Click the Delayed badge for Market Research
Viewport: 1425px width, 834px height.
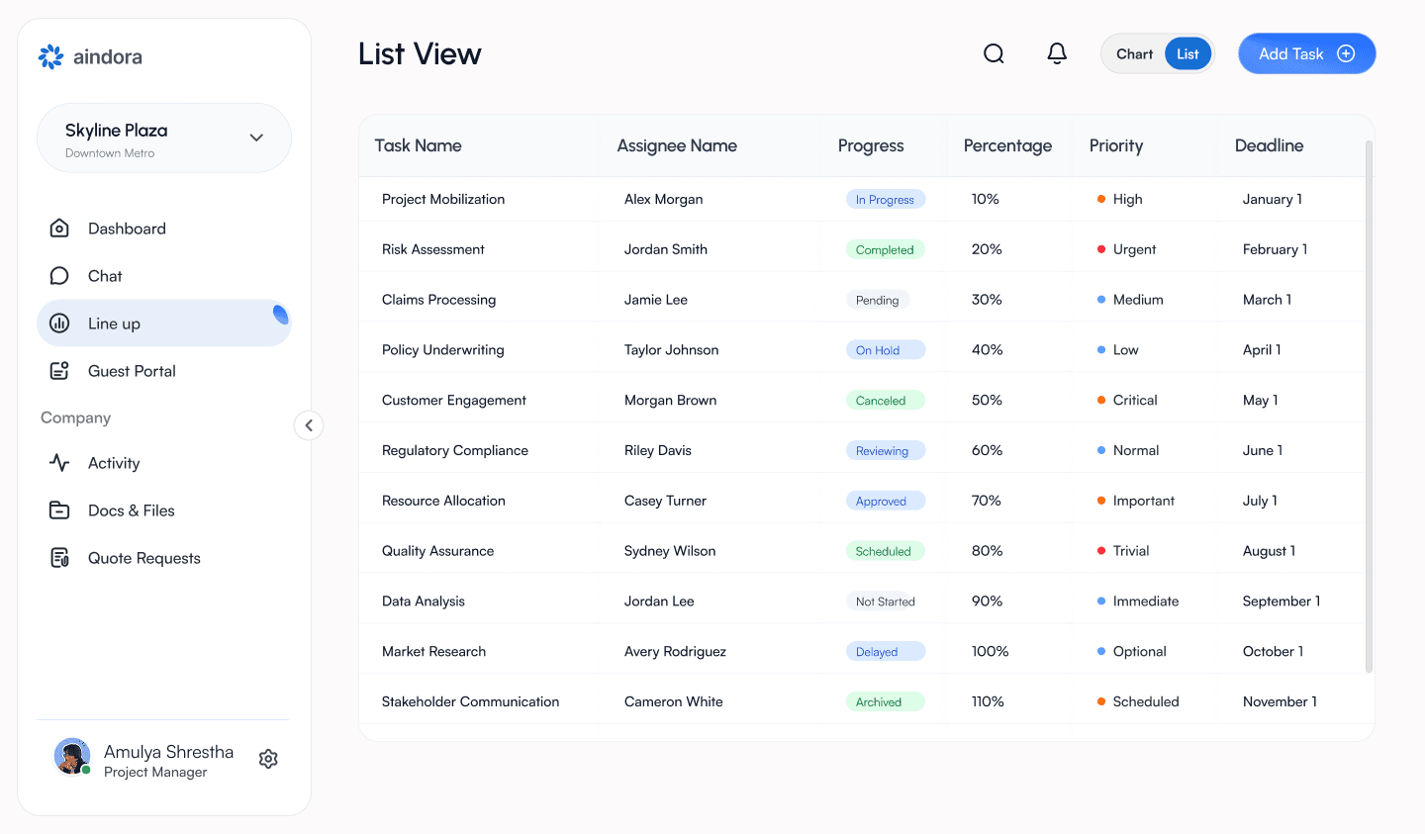pos(885,651)
